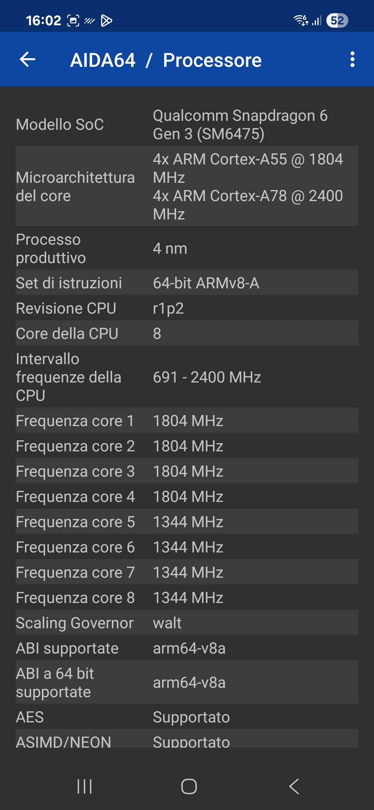This screenshot has width=374, height=810.
Task: Tap the AIDA64 / Processore title
Action: 166,60
